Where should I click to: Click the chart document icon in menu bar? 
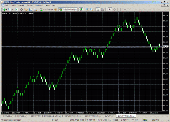(2, 5)
